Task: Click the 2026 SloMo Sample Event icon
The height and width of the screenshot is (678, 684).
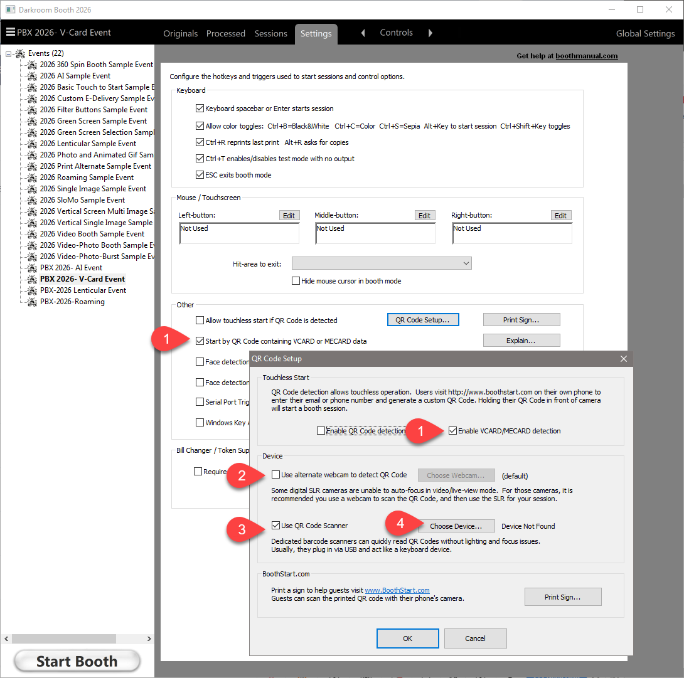Action: point(32,200)
